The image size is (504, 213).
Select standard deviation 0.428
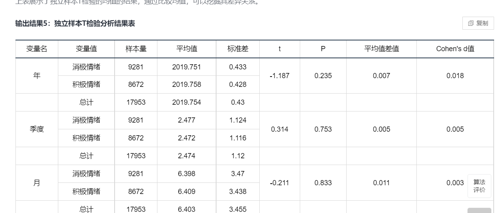pyautogui.click(x=238, y=84)
